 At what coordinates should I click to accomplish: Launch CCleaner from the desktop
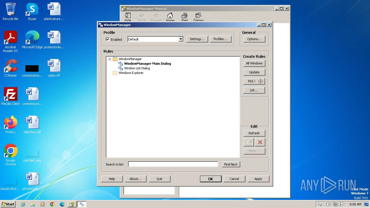coord(10,68)
